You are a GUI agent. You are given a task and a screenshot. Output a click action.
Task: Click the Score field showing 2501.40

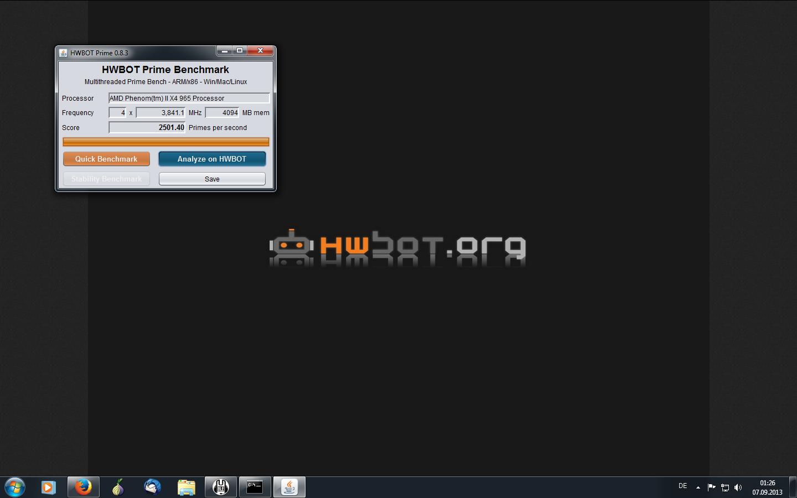[147, 127]
